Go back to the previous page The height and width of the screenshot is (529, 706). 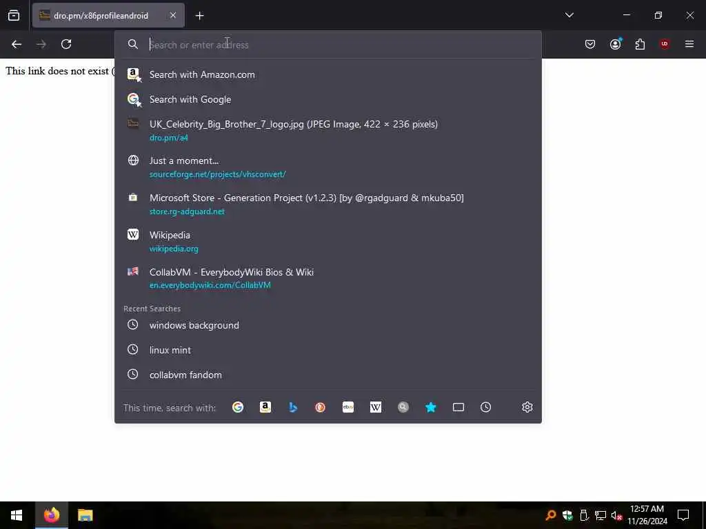coord(17,44)
